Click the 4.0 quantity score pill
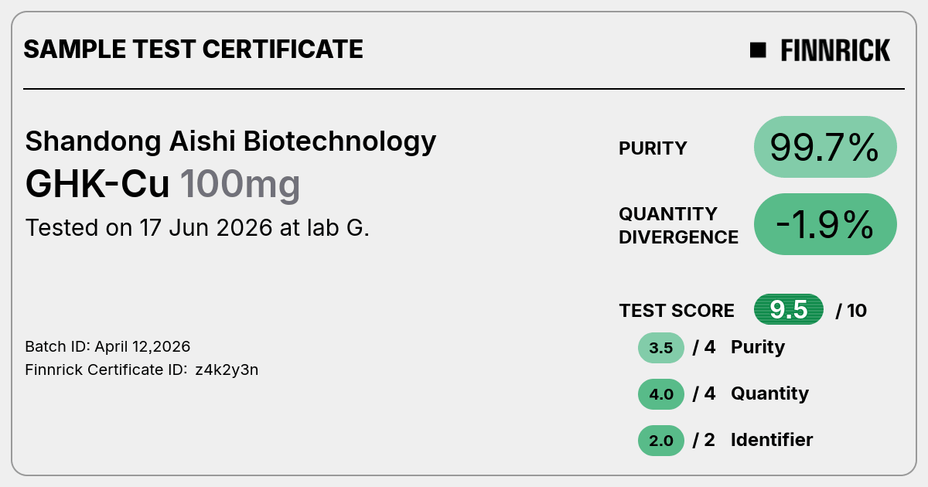The image size is (928, 487). point(661,394)
